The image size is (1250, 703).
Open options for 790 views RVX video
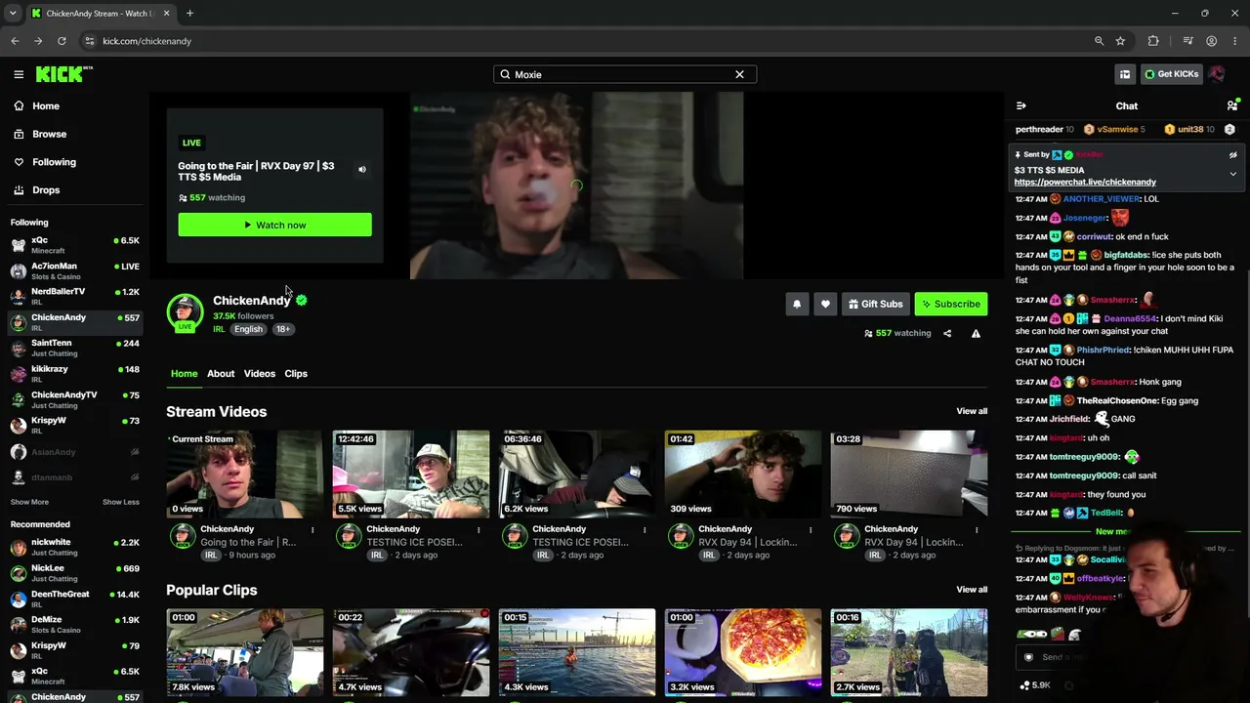point(977,530)
